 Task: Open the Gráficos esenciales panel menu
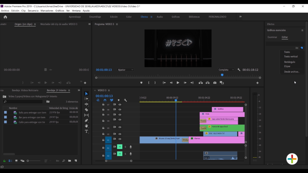(302, 30)
